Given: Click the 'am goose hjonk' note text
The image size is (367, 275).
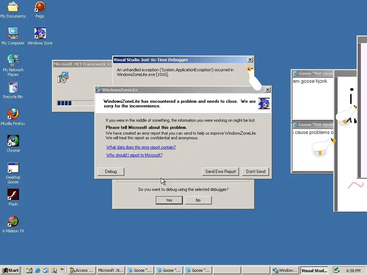Looking at the screenshot, I should click(x=310, y=81).
